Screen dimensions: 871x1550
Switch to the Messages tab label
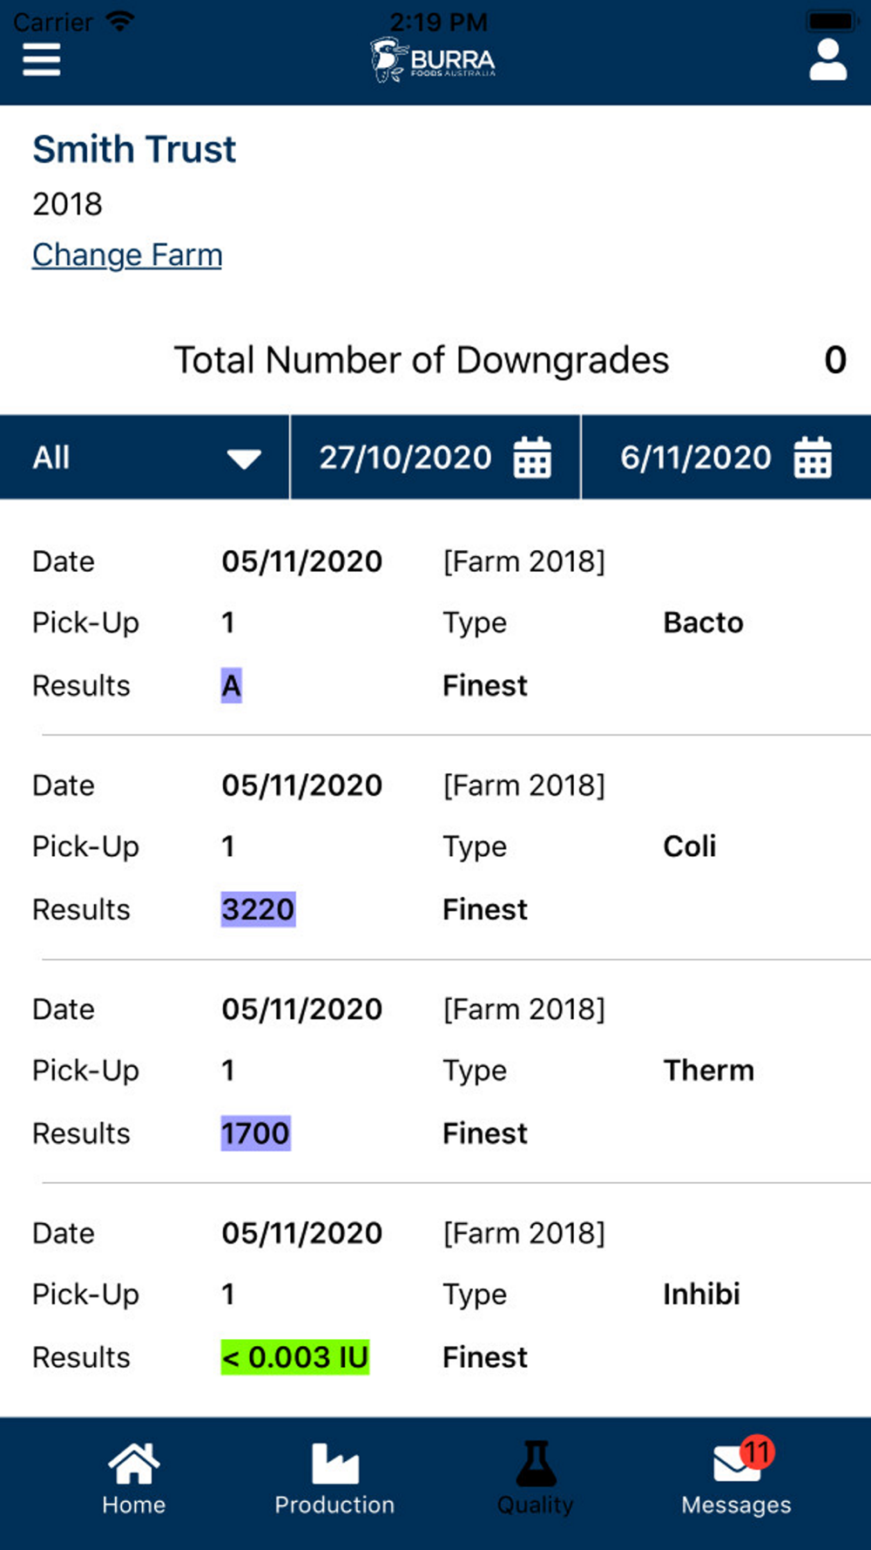[736, 1505]
